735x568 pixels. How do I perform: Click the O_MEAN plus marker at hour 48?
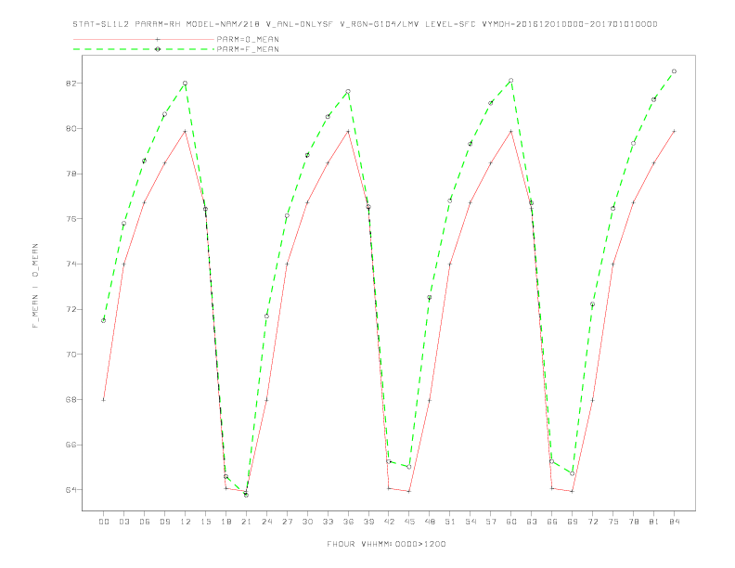coord(430,400)
